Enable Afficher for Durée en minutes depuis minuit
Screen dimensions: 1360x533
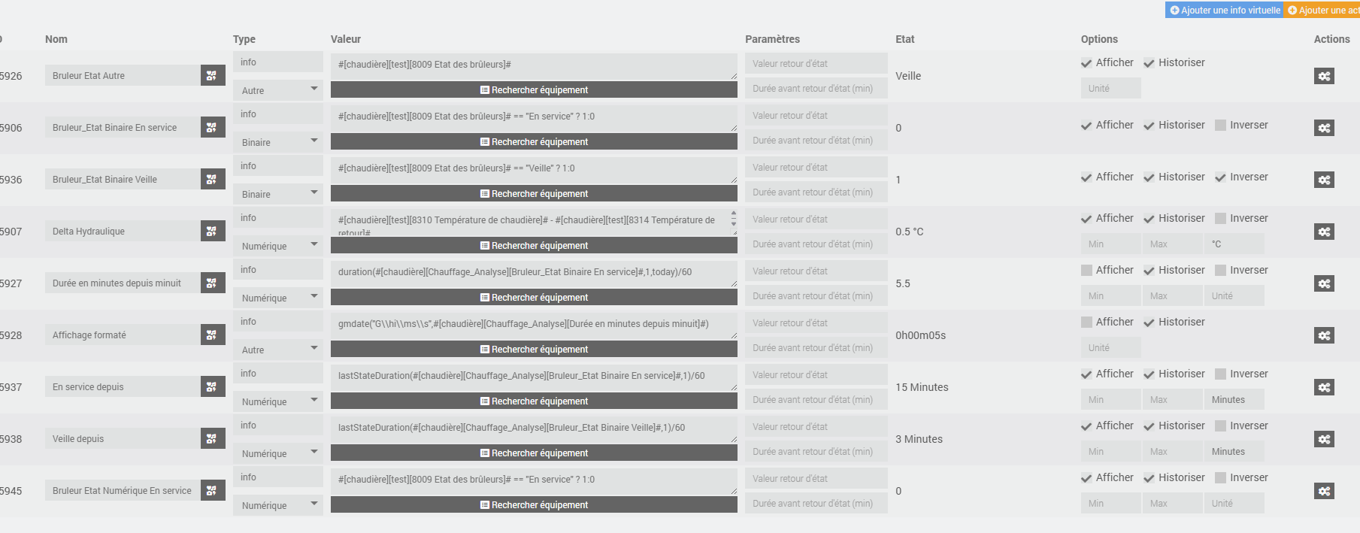[1086, 271]
